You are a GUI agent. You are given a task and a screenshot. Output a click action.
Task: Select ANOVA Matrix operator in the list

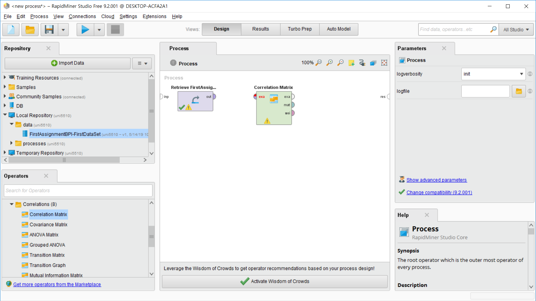coord(44,235)
